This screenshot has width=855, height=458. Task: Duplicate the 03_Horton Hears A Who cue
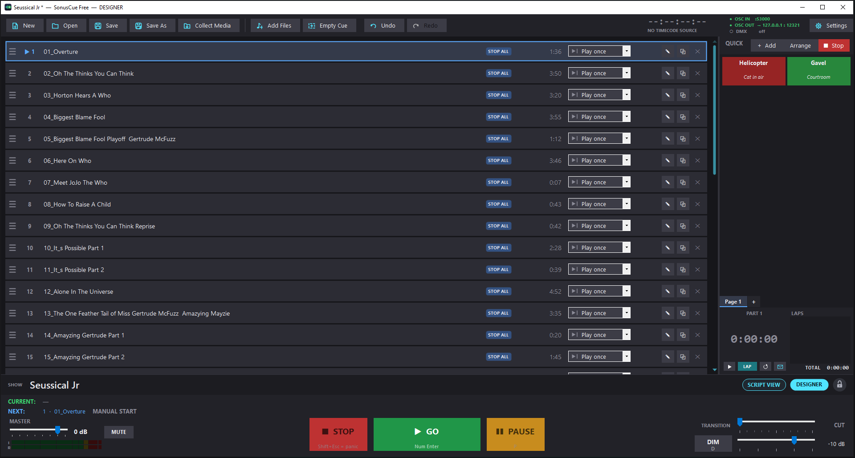tap(683, 95)
